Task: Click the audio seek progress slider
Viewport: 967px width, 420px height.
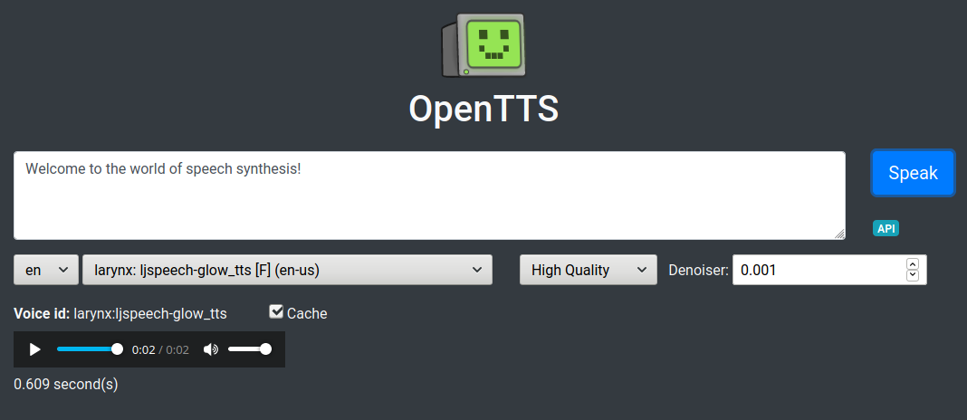Action: (x=88, y=349)
